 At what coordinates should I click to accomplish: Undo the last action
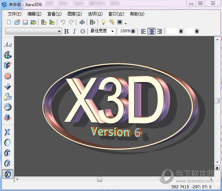pyautogui.click(x=63, y=22)
